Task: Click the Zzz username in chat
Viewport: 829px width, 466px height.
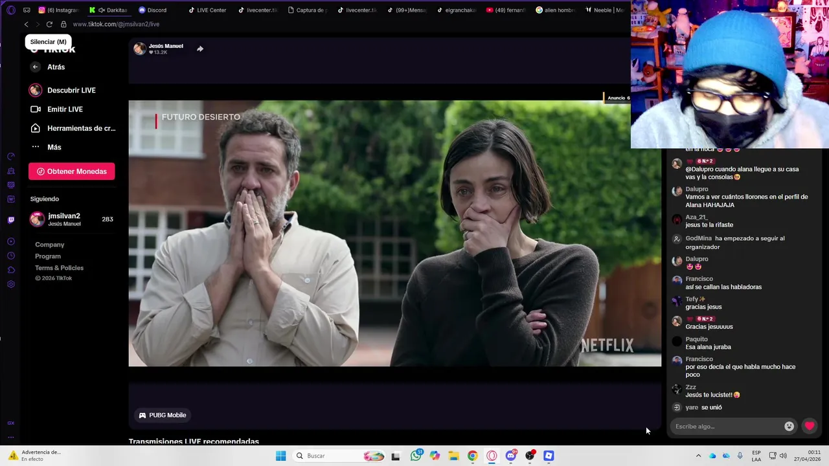Action: click(x=690, y=387)
